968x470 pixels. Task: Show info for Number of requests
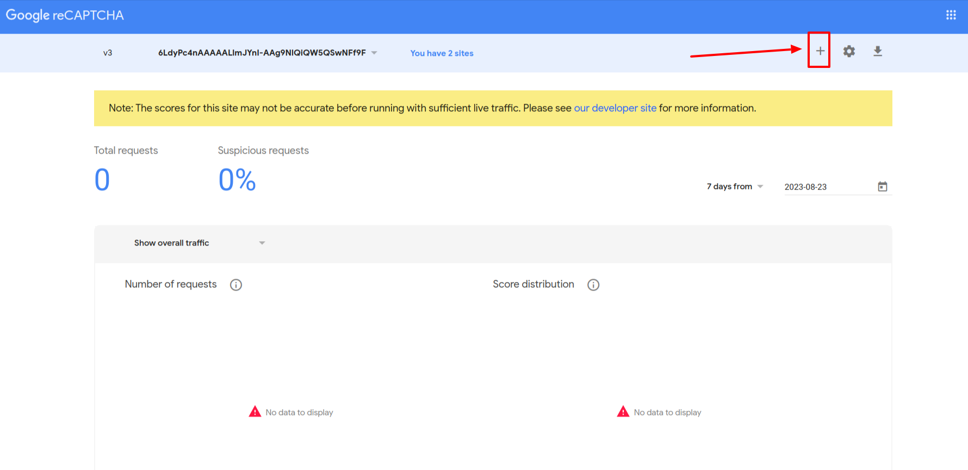[x=236, y=285]
